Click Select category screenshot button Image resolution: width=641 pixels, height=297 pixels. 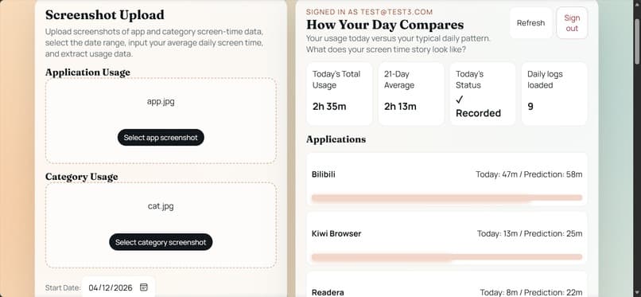[161, 242]
